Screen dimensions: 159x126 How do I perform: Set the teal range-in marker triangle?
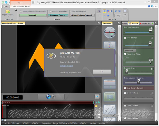tap(96, 102)
